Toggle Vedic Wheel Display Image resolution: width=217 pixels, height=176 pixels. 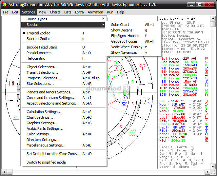133,47
